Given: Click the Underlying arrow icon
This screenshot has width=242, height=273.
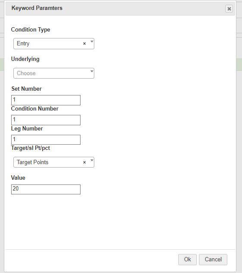Looking at the screenshot, I should 92,71.
